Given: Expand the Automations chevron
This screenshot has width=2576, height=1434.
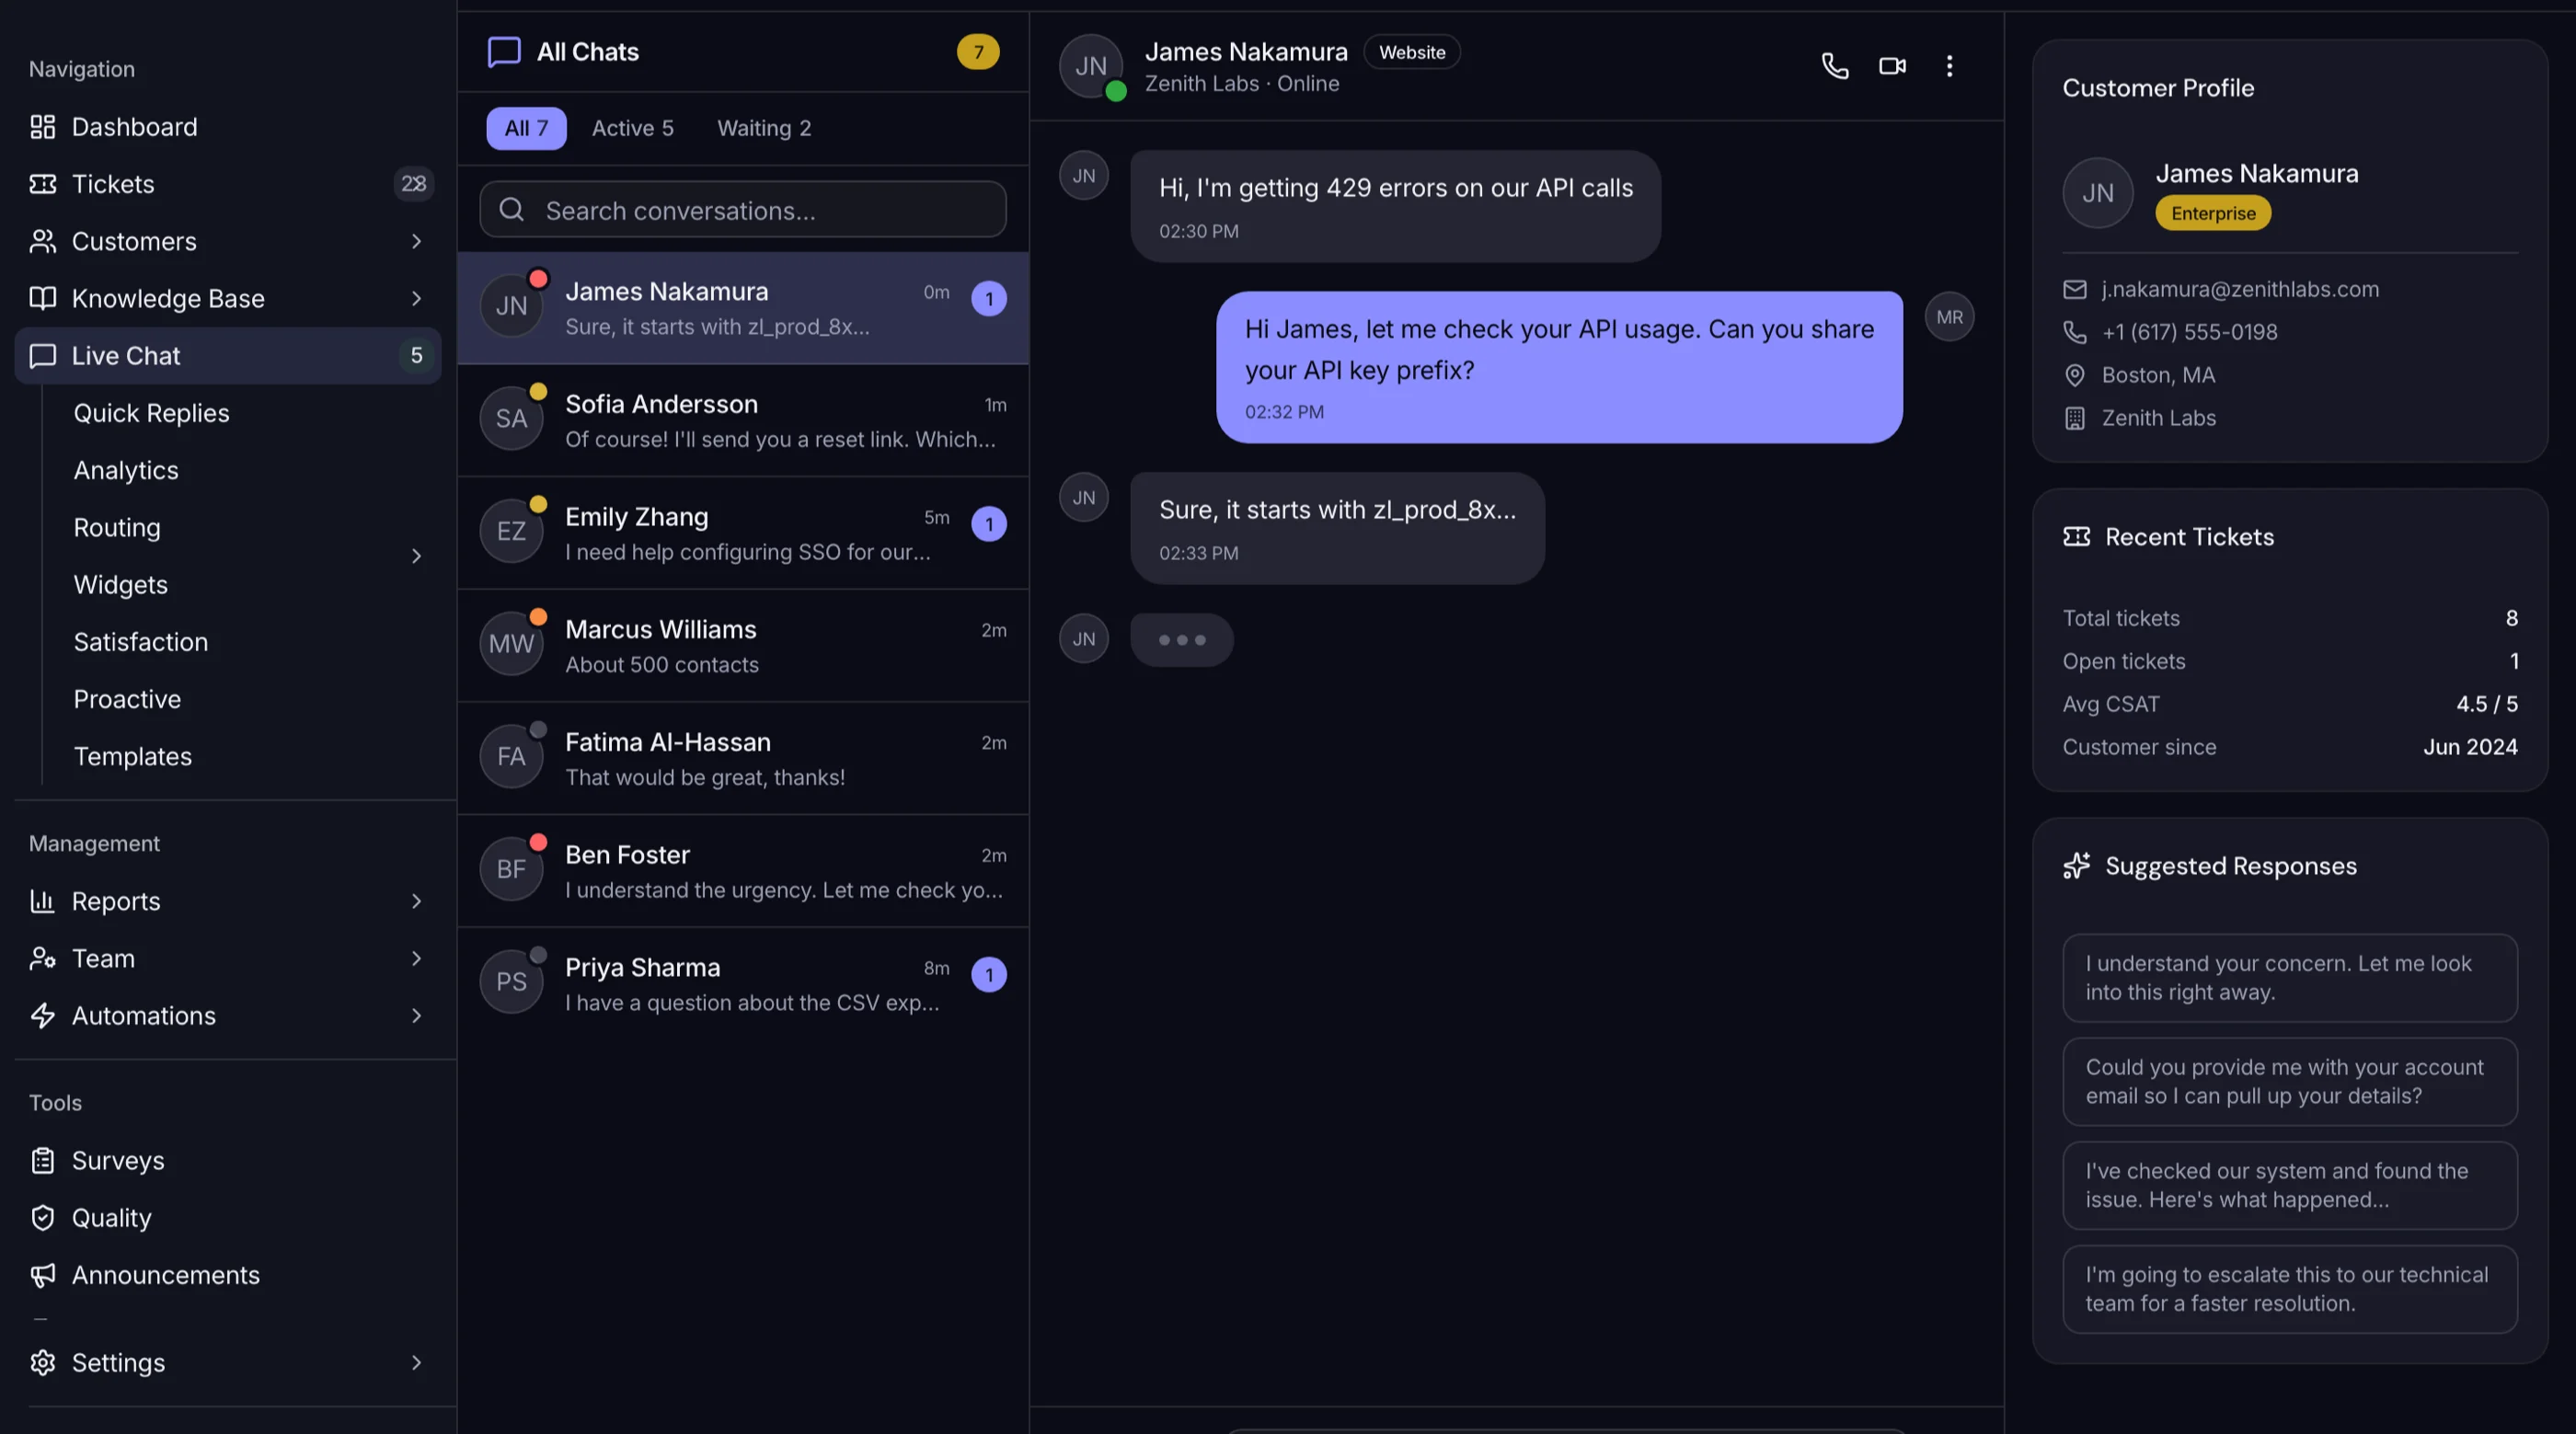Looking at the screenshot, I should pos(416,1015).
